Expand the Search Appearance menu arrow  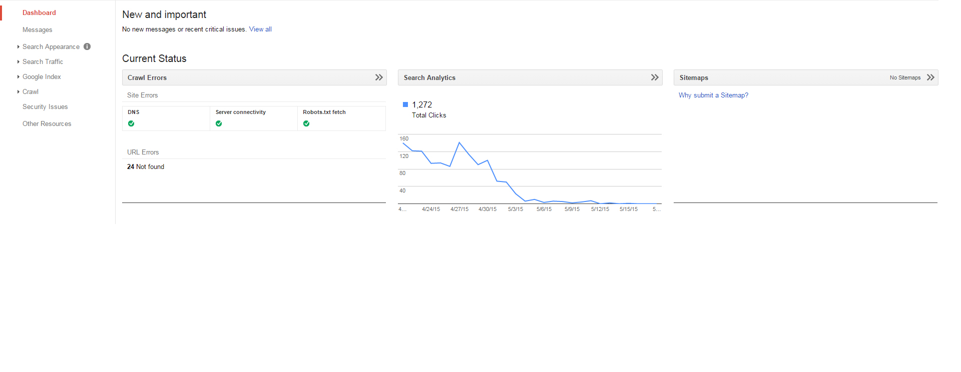[x=19, y=47]
